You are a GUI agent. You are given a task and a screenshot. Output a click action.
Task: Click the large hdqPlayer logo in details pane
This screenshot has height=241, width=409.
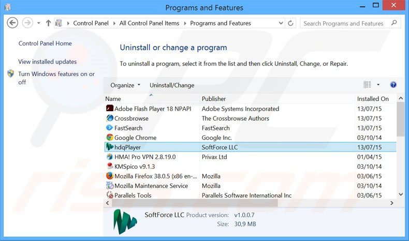[125, 221]
